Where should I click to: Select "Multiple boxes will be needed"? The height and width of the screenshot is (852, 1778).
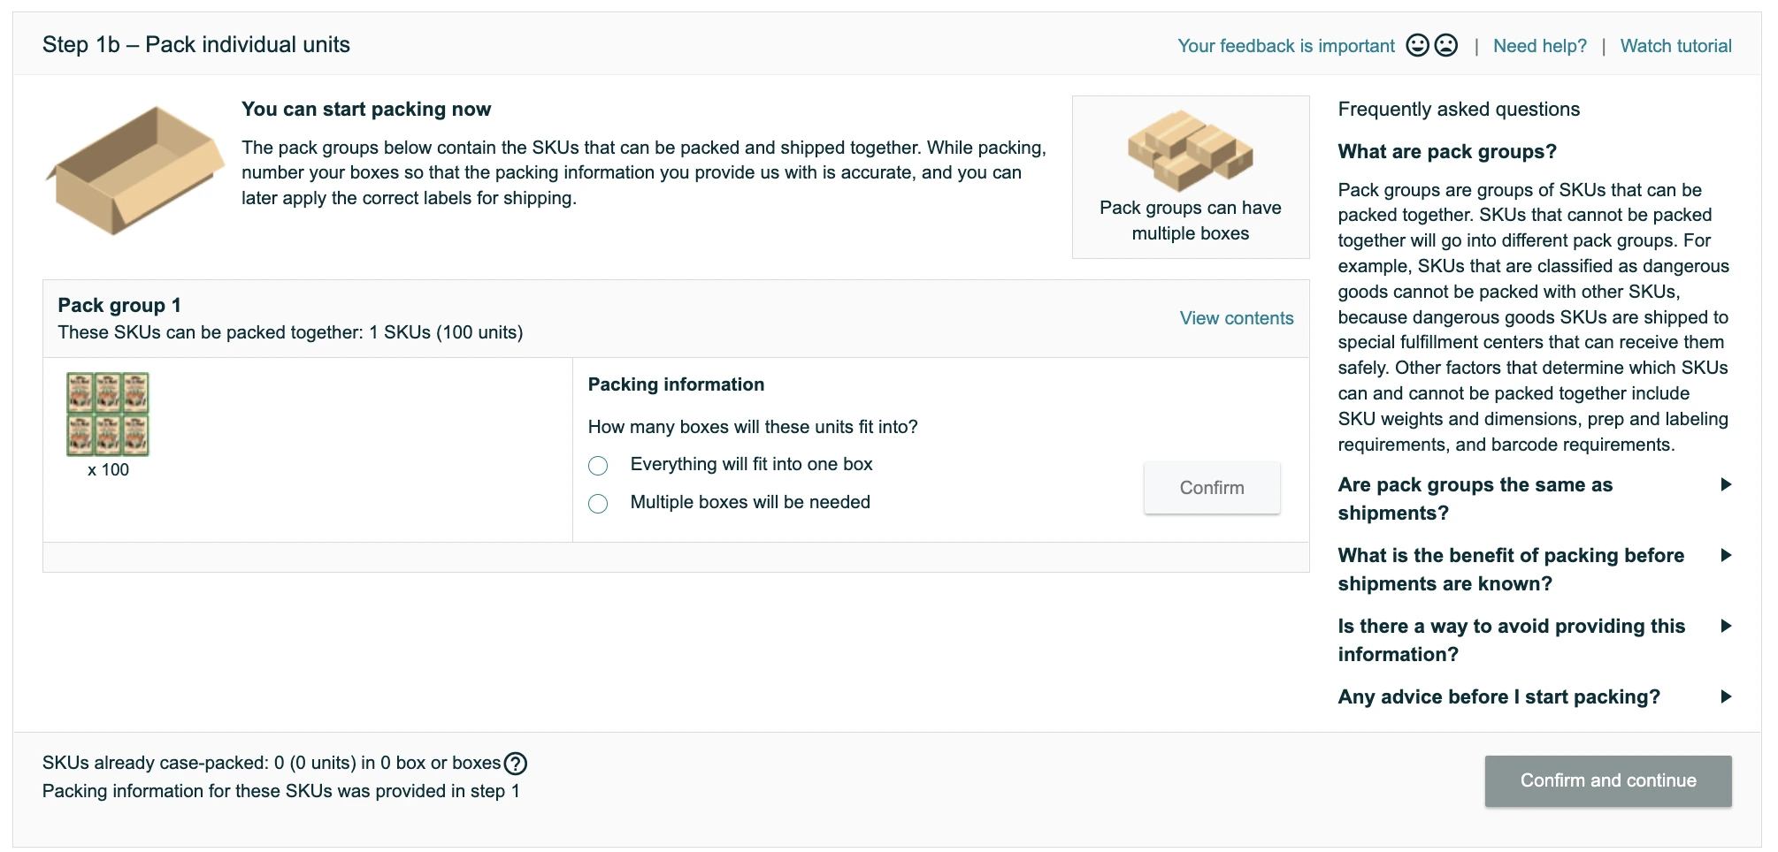(x=599, y=503)
